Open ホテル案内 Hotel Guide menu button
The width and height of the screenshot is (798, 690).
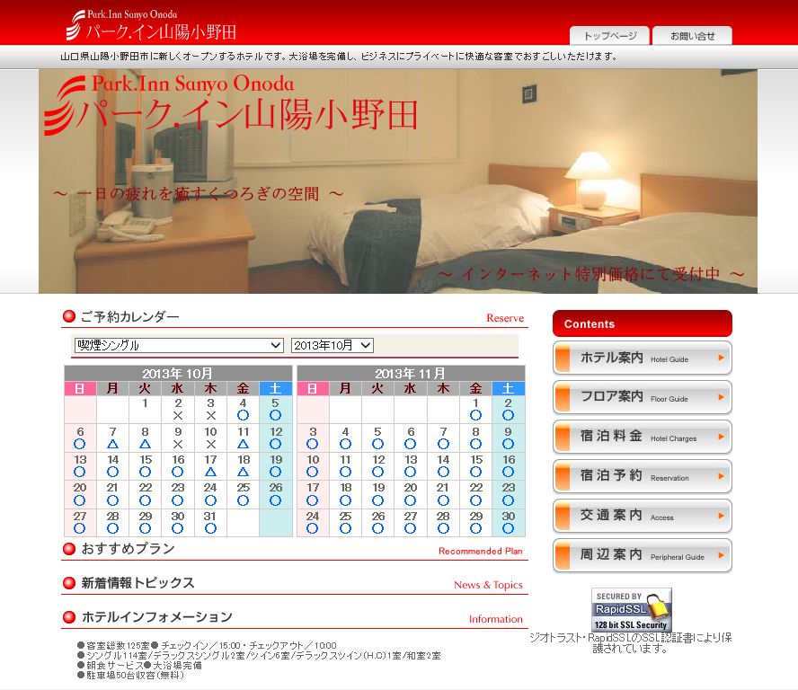(x=643, y=358)
